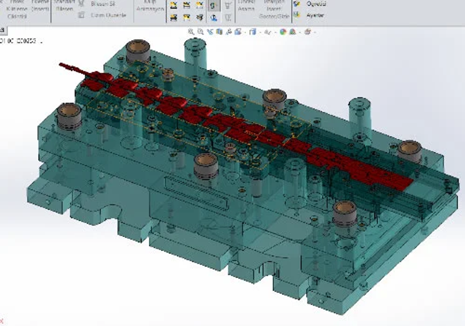Click the Göster/Gizle ribbon label
Screen dimensions: 465x326
coord(274,16)
